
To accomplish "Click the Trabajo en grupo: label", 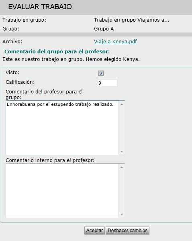I will point(25,20).
